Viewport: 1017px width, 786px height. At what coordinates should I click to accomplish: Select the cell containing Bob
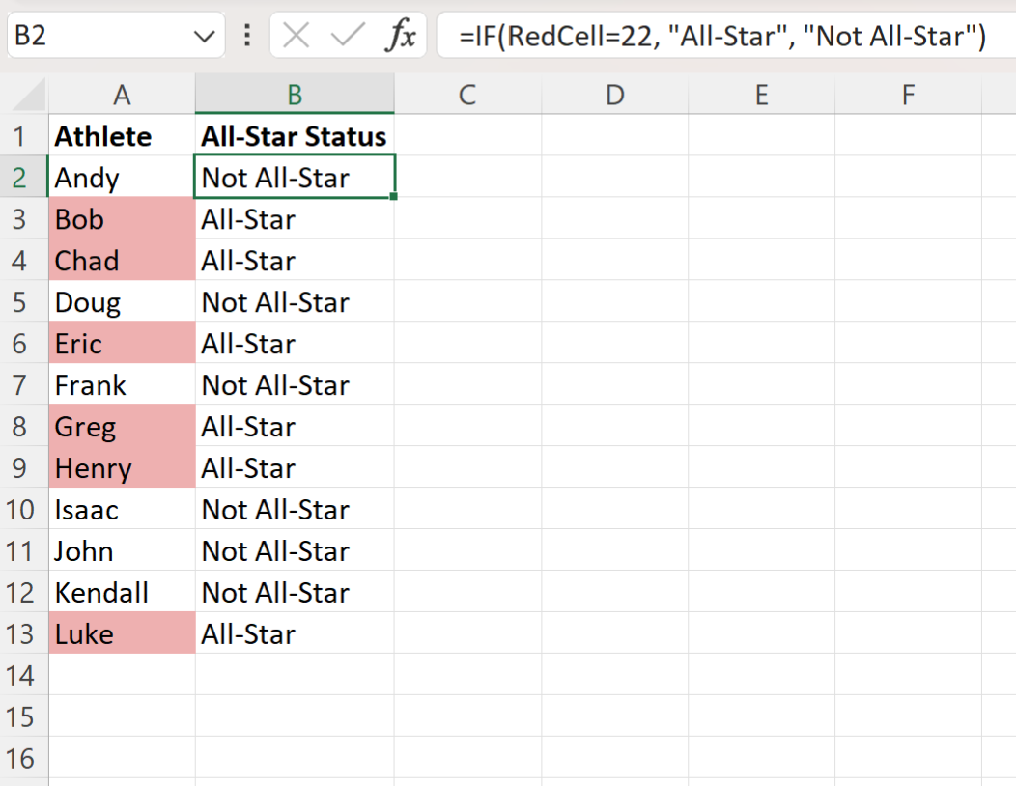(122, 219)
